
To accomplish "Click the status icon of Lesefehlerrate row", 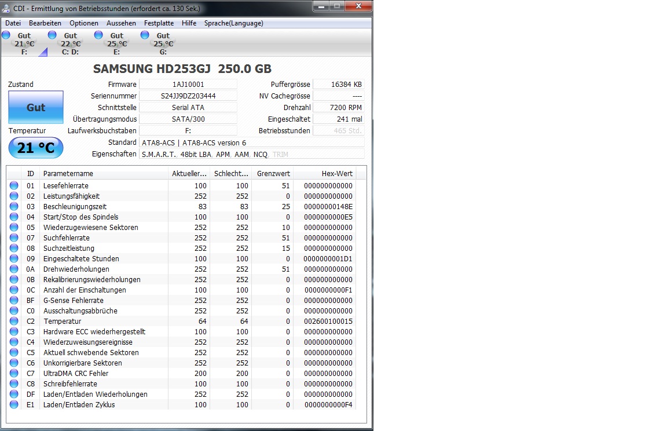I will 14,185.
